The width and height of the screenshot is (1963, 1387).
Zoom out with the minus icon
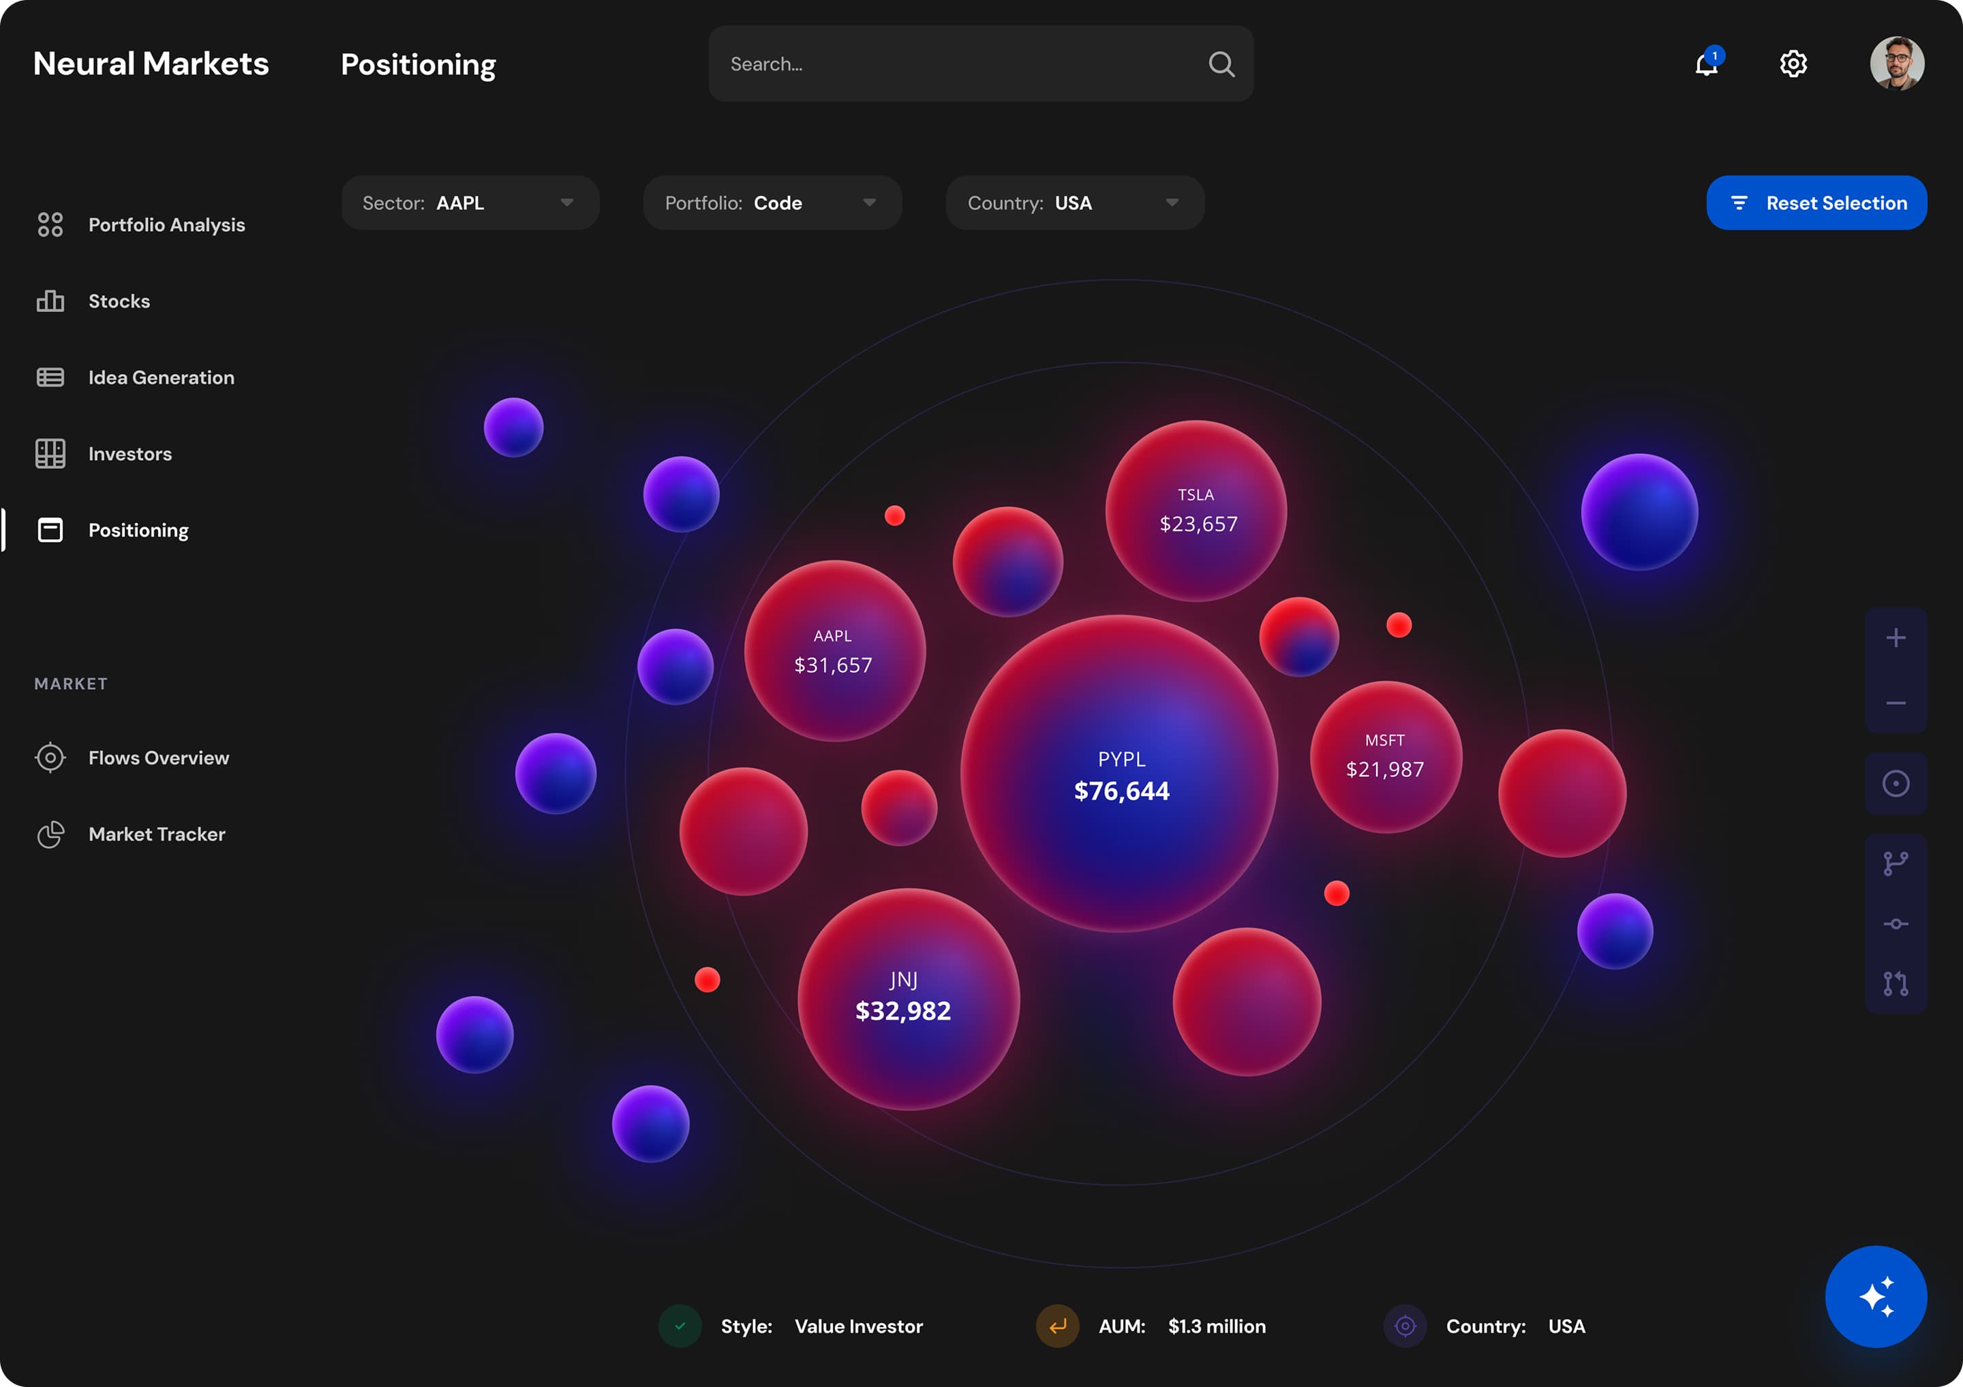coord(1895,703)
